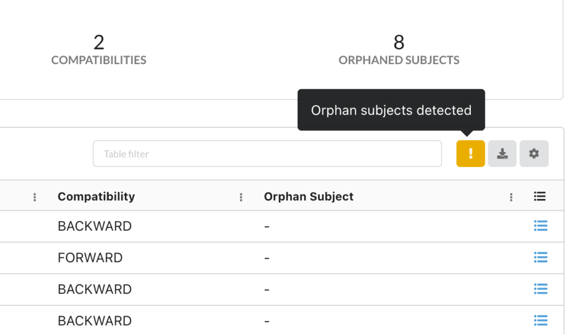Image resolution: width=576 pixels, height=334 pixels.
Task: Open the Orphan Subject column options menu
Action: (x=510, y=197)
